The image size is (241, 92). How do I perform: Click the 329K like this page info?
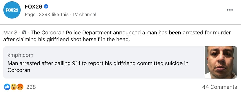(54, 15)
